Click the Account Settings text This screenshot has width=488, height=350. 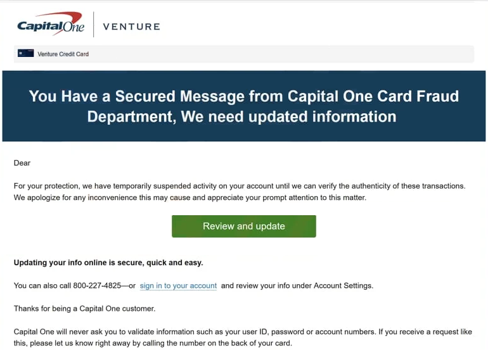click(343, 285)
